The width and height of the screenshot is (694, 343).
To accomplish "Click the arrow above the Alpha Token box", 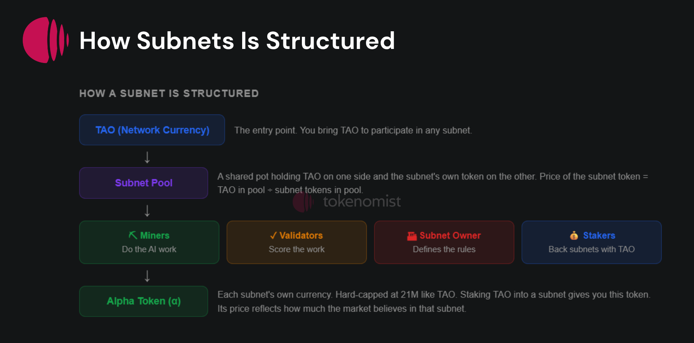I will (147, 276).
